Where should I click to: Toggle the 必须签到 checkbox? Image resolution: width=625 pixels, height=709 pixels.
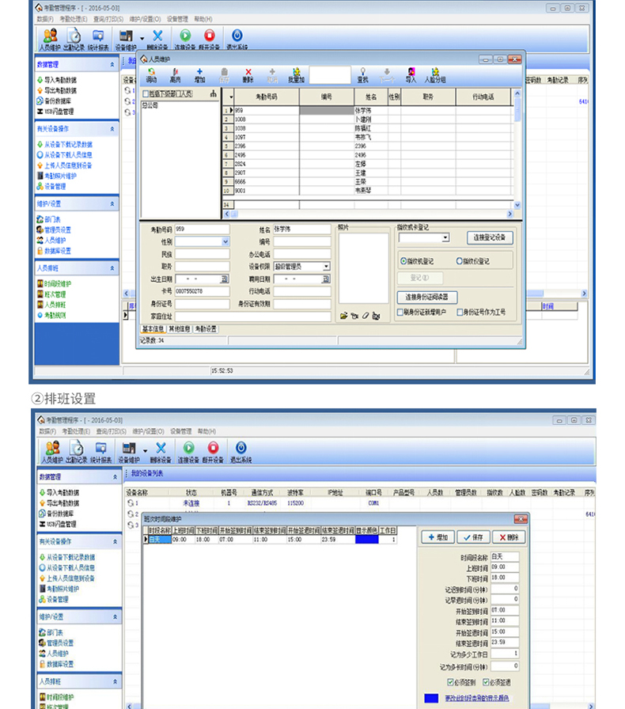click(x=450, y=681)
